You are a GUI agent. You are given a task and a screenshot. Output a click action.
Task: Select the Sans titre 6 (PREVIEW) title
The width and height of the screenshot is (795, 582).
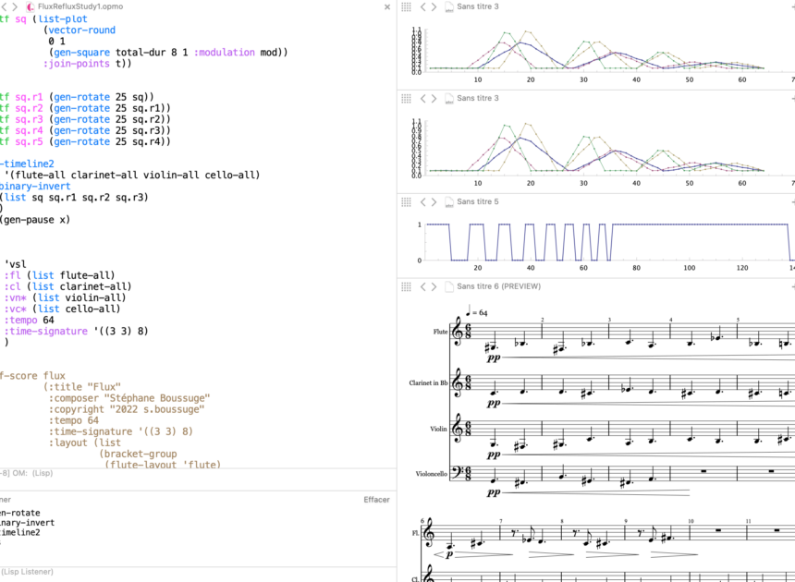[498, 286]
